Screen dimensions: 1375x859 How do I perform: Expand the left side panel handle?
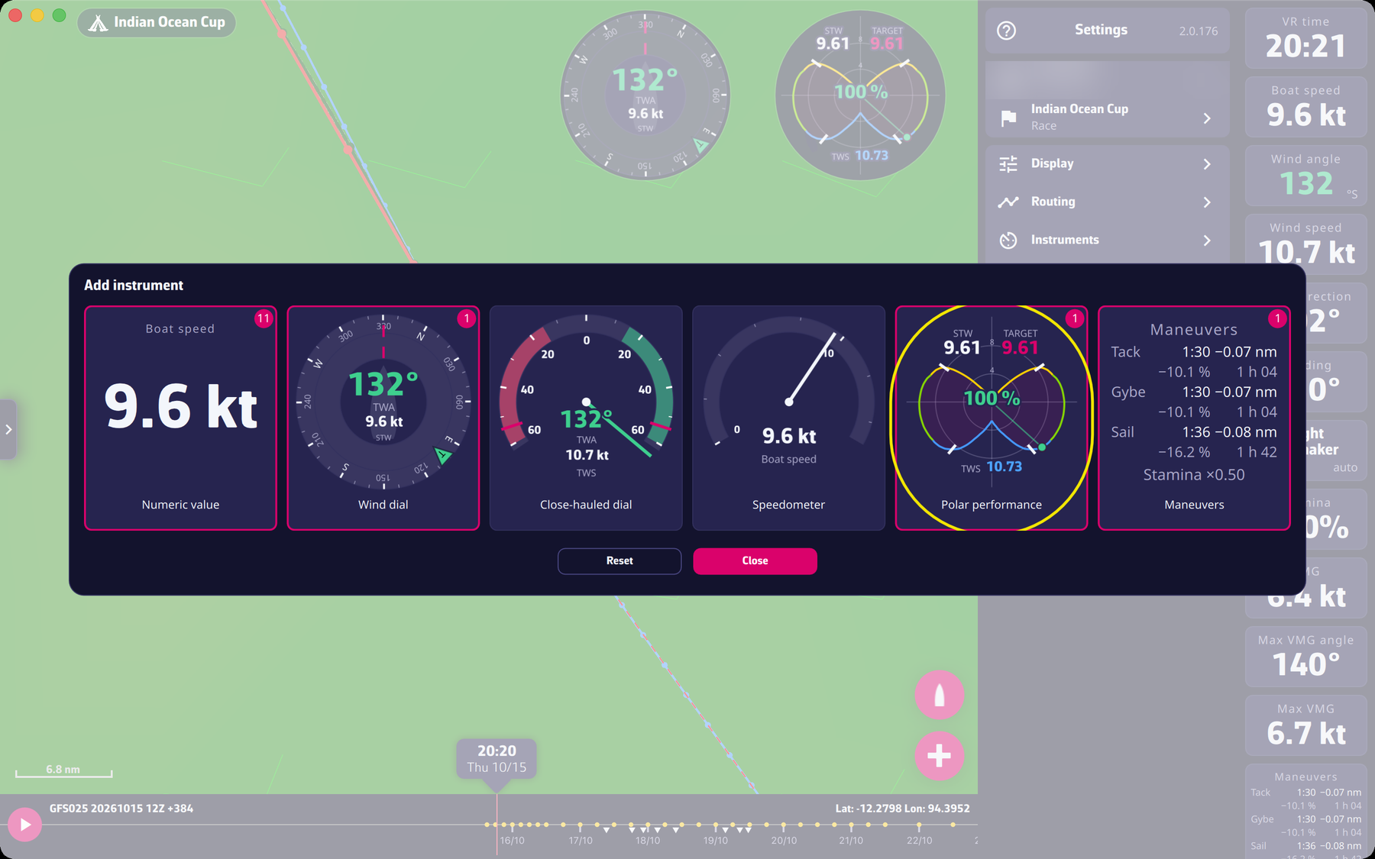8,429
